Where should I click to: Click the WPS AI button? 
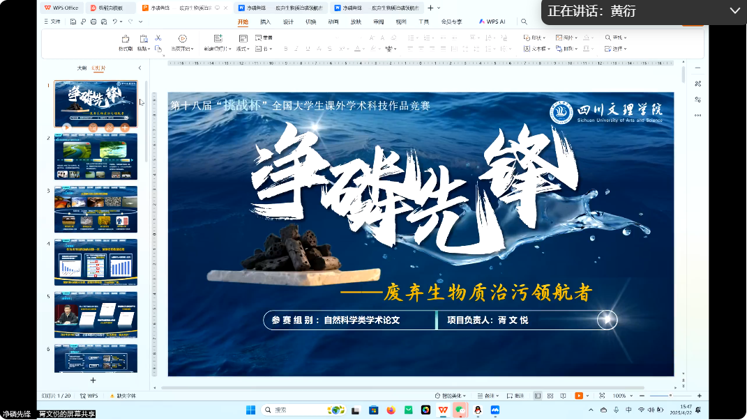[492, 22]
